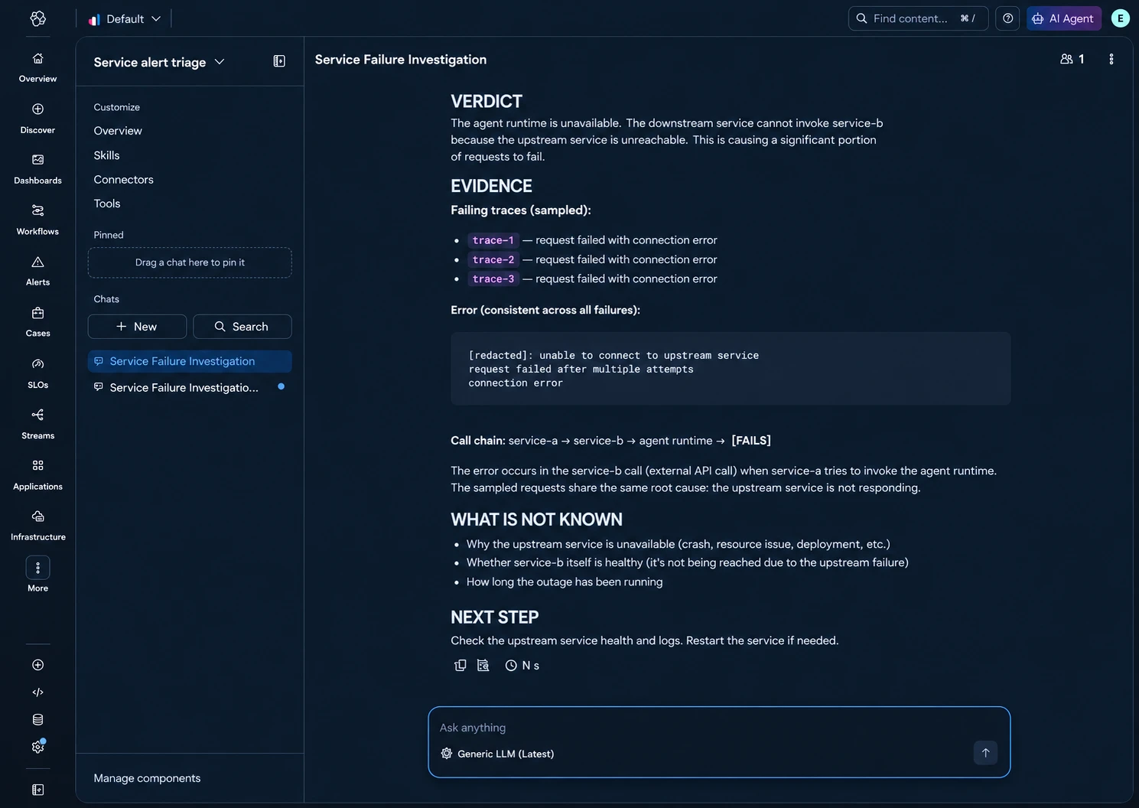Open the Alerts section
The height and width of the screenshot is (808, 1139).
pos(37,271)
